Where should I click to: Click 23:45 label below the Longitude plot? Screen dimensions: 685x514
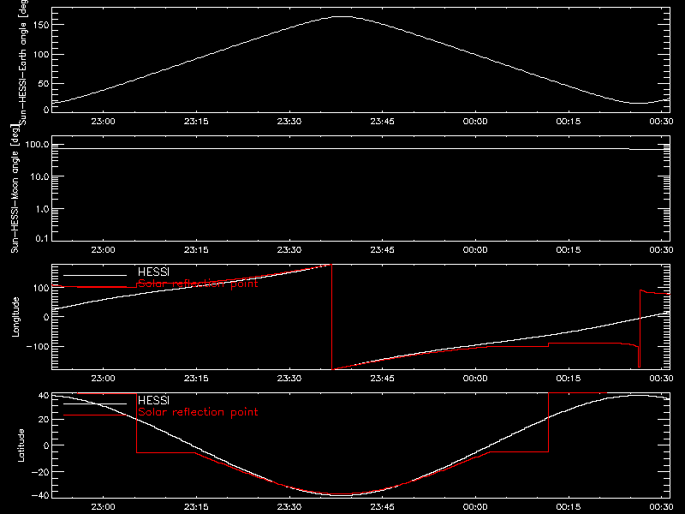click(382, 379)
